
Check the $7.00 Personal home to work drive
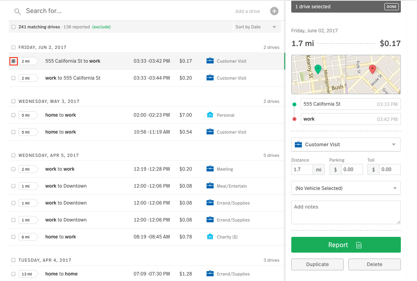click(x=13, y=115)
